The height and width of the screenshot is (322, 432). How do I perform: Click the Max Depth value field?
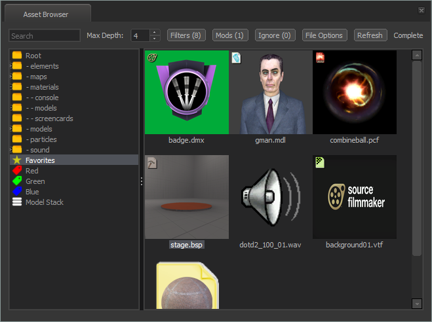pos(140,35)
